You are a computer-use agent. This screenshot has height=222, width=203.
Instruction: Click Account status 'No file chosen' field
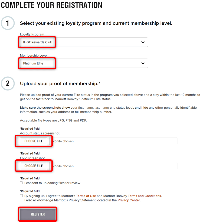pos(114,141)
